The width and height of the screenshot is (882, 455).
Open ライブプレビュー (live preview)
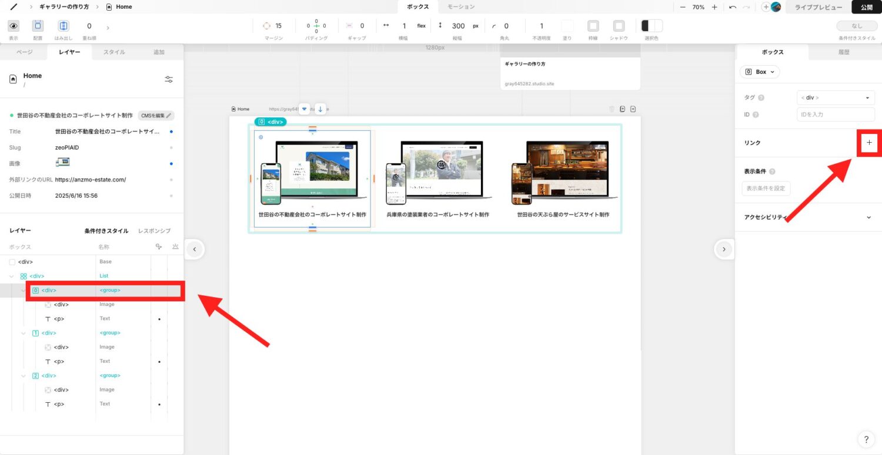coord(817,7)
